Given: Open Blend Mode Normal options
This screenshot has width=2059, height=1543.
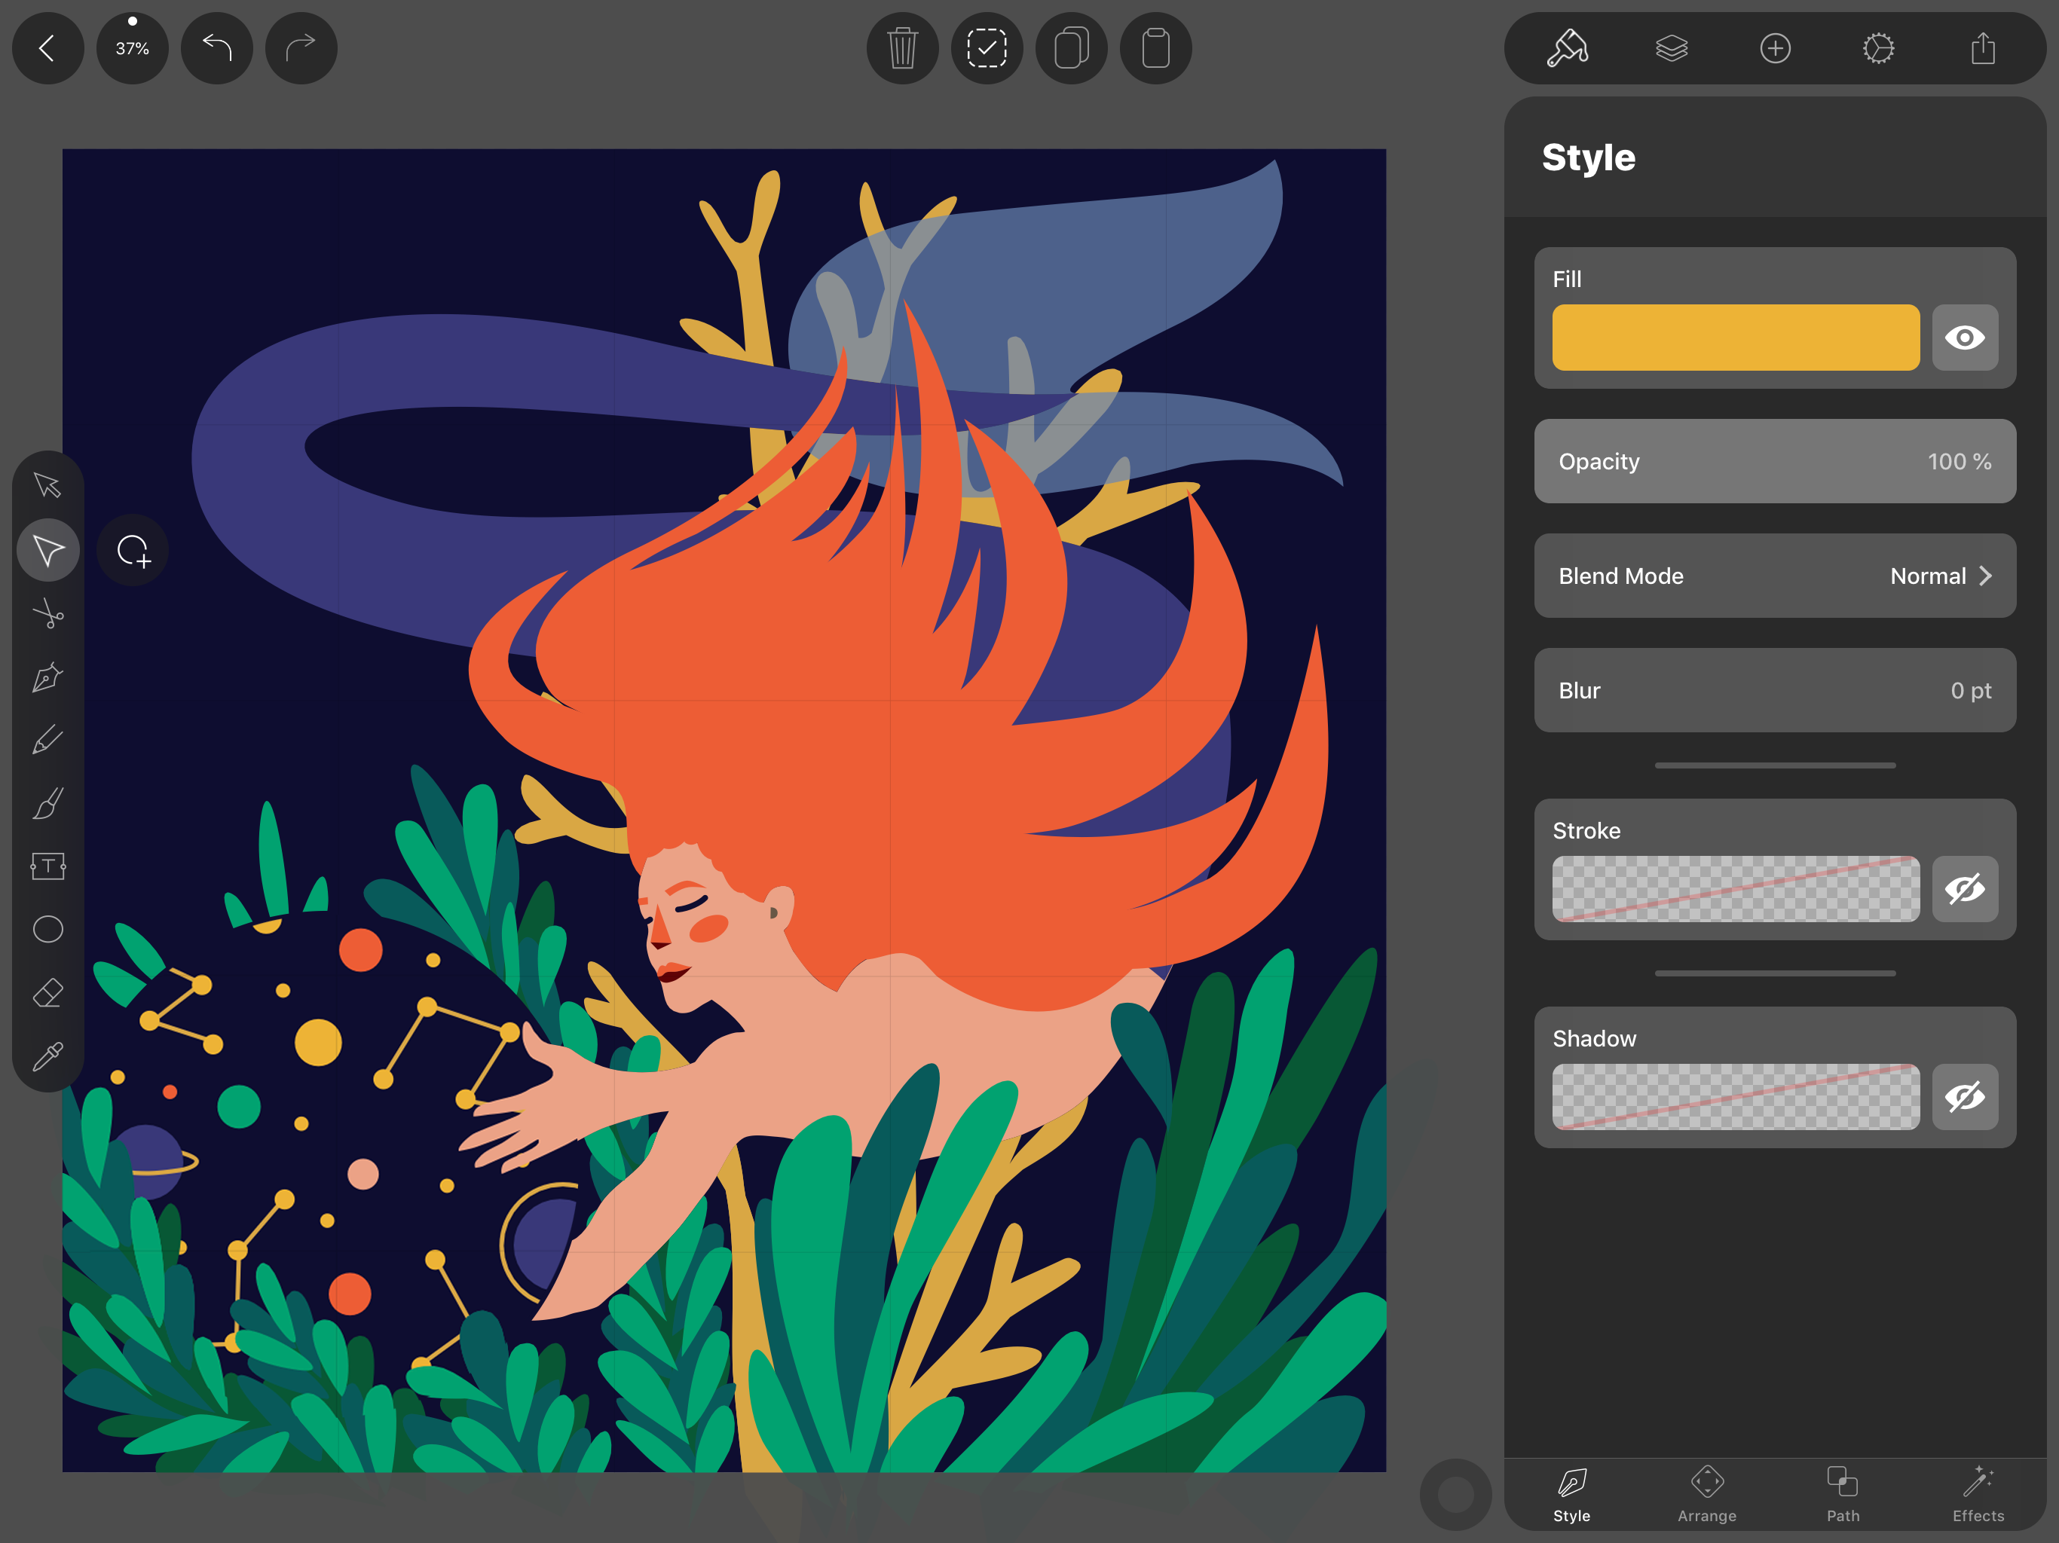Looking at the screenshot, I should (1775, 576).
